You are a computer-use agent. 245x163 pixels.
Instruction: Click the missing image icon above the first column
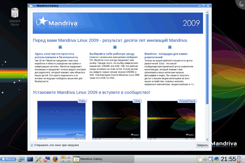(60, 47)
